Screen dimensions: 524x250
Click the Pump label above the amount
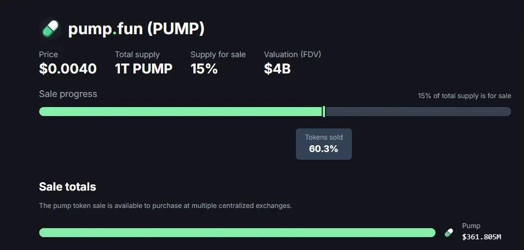coord(471,226)
